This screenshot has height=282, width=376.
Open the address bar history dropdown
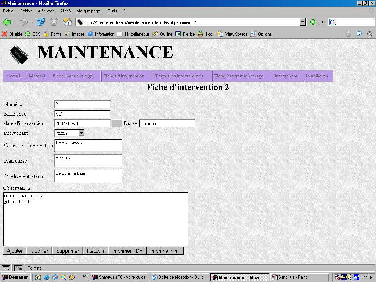pos(302,22)
